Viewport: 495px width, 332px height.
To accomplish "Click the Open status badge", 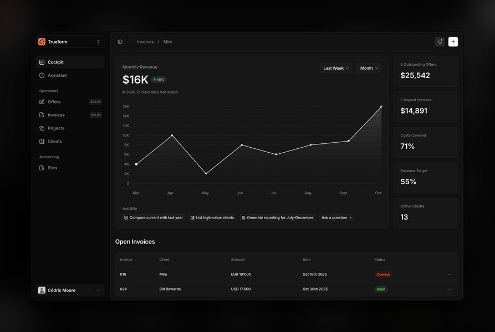I will (x=381, y=289).
